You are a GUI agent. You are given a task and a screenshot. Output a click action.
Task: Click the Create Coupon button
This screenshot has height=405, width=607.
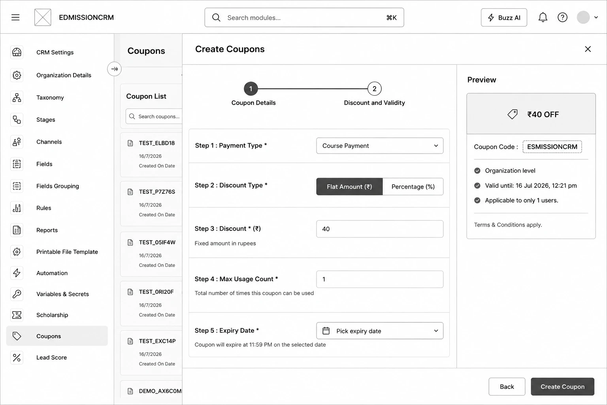(x=562, y=387)
